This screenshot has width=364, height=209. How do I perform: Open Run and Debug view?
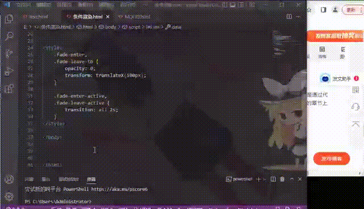coord(9,72)
